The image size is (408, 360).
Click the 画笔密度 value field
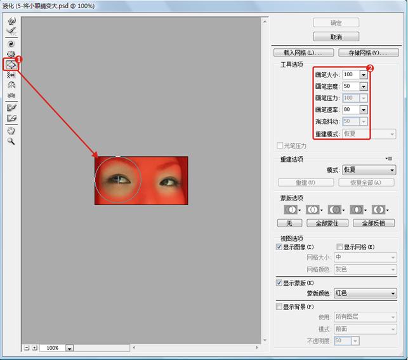coord(350,86)
